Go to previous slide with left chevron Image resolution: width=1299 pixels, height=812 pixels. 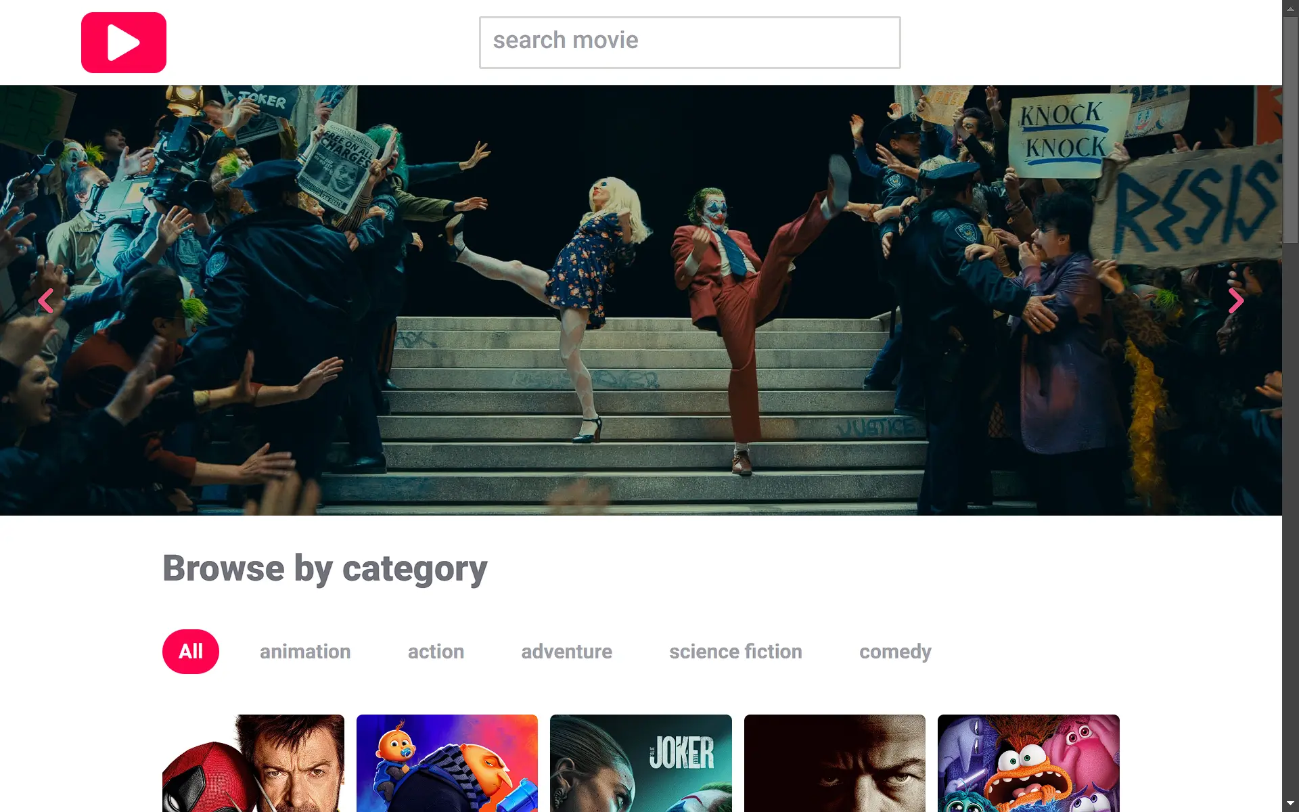46,301
